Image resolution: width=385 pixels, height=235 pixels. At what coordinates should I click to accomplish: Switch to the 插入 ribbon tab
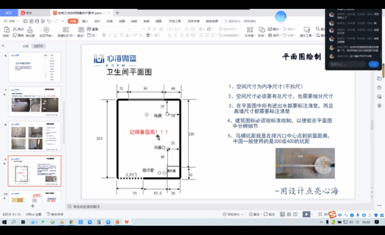[x=85, y=21]
